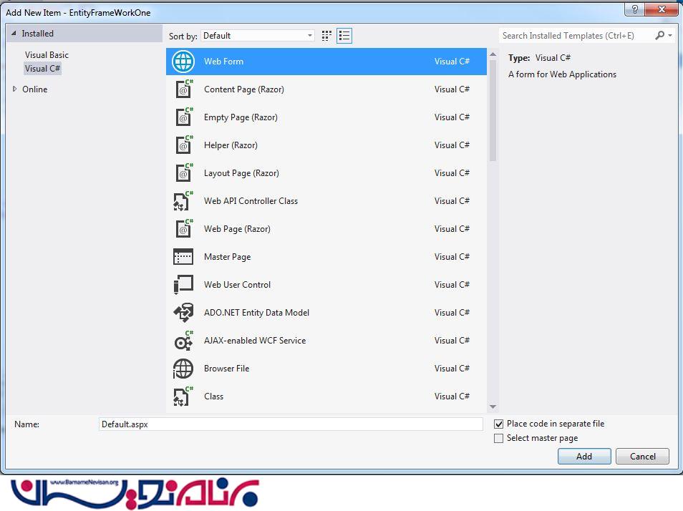Select Class template name
683x511 pixels.
tap(213, 396)
